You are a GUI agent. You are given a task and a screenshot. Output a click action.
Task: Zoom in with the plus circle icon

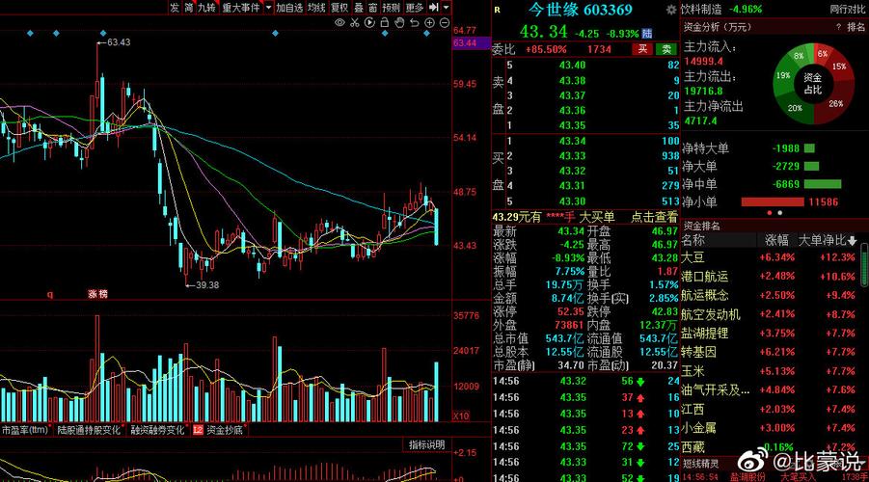(429, 23)
